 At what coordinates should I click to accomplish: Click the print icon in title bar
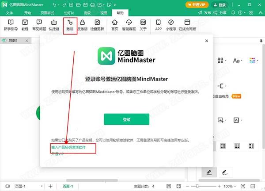(92, 5)
